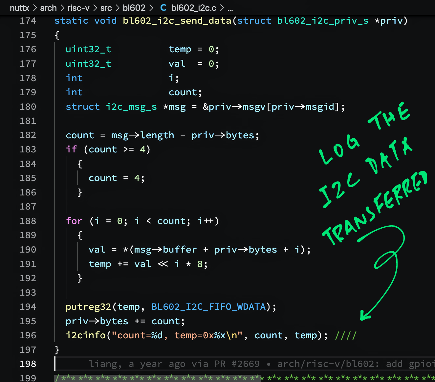Viewport: 435px width, 382px height.
Task: Click the blue C language icon in breadcrumb
Action: (163, 8)
